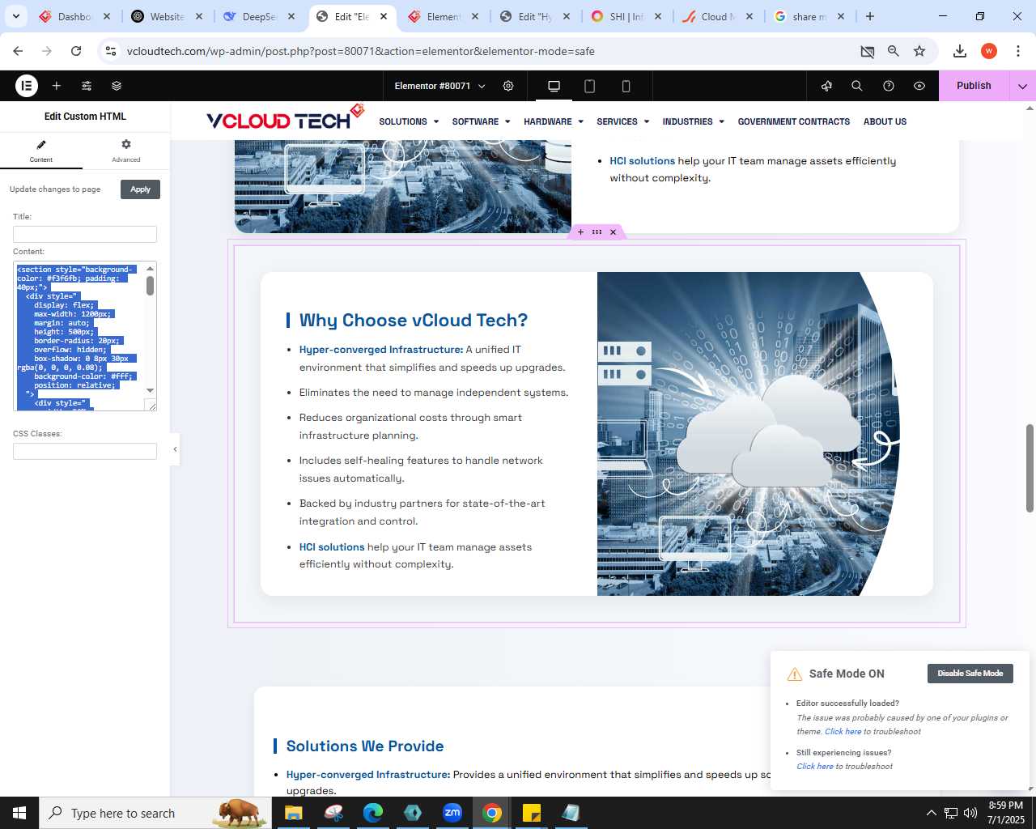
Task: Open the Structure layers icon
Action: coord(117,86)
